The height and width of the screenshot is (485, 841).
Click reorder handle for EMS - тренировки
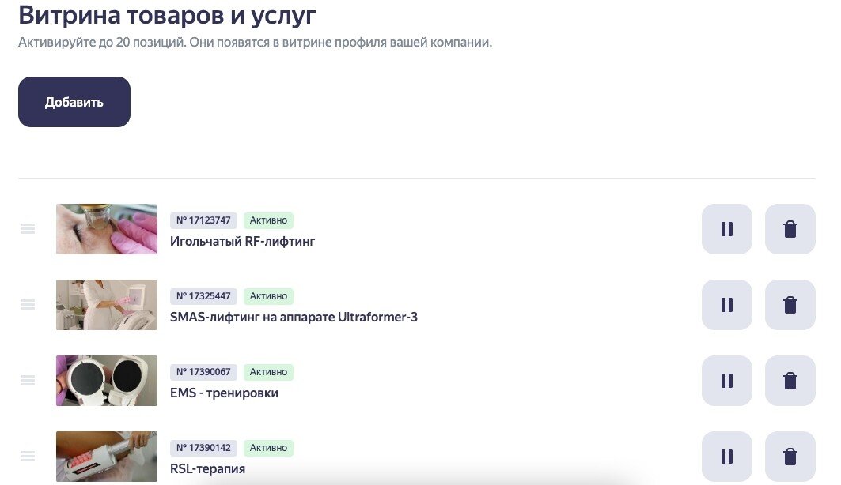coord(28,381)
